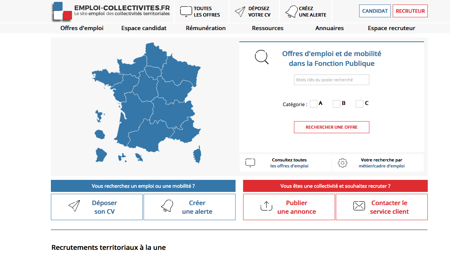Click the Rechercher une offre button
The image size is (450, 254).
[x=332, y=127]
